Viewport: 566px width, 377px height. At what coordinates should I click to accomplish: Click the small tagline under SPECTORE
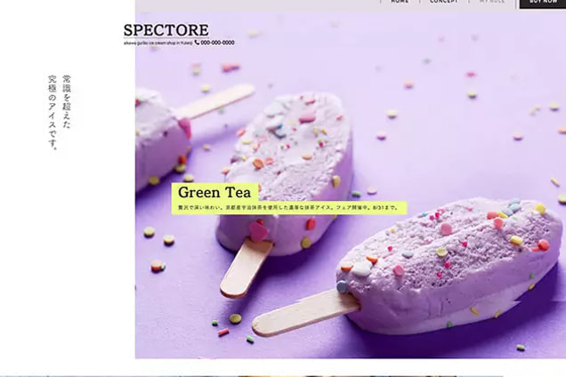(x=158, y=43)
